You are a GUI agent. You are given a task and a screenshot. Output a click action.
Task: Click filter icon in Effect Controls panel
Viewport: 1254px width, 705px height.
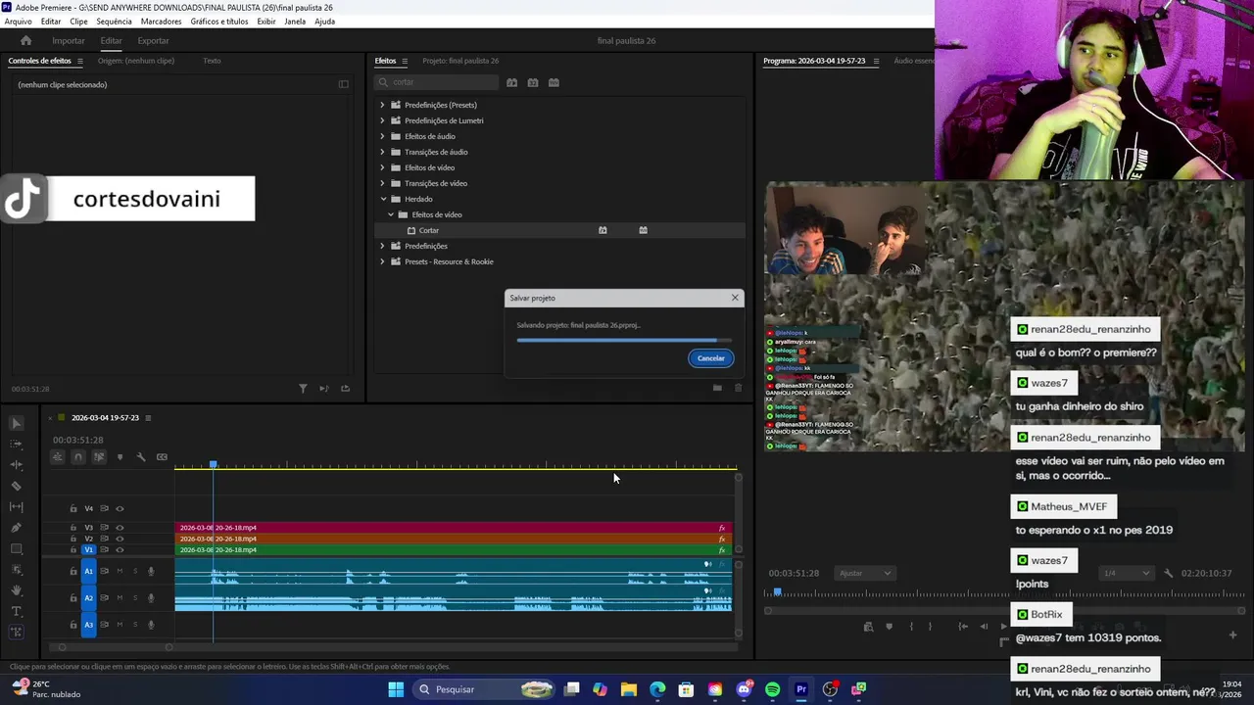pos(303,389)
